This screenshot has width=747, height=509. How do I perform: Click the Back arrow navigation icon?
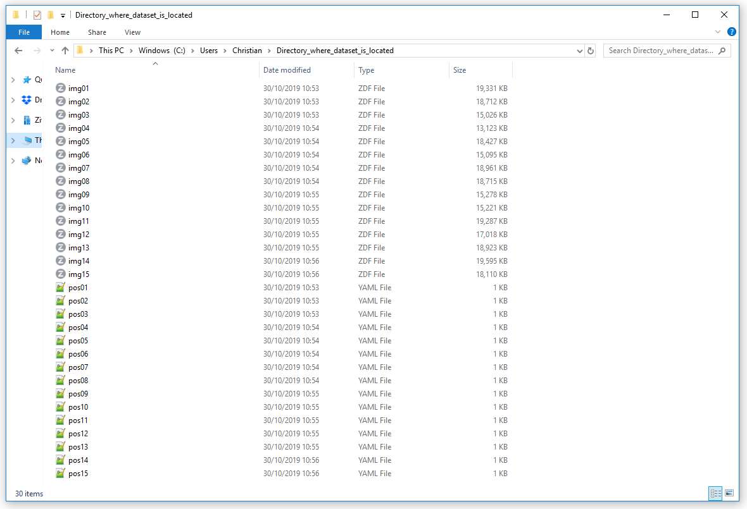(18, 51)
